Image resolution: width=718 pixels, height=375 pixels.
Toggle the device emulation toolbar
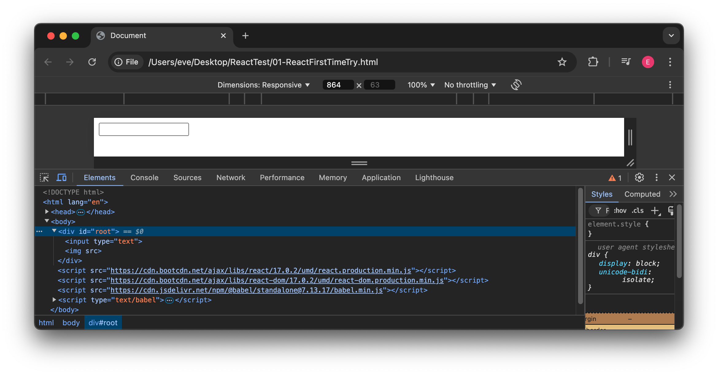click(x=61, y=177)
